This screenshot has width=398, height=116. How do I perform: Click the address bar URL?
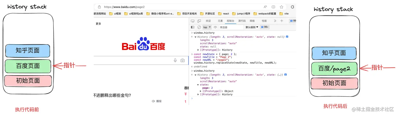coord(124,7)
